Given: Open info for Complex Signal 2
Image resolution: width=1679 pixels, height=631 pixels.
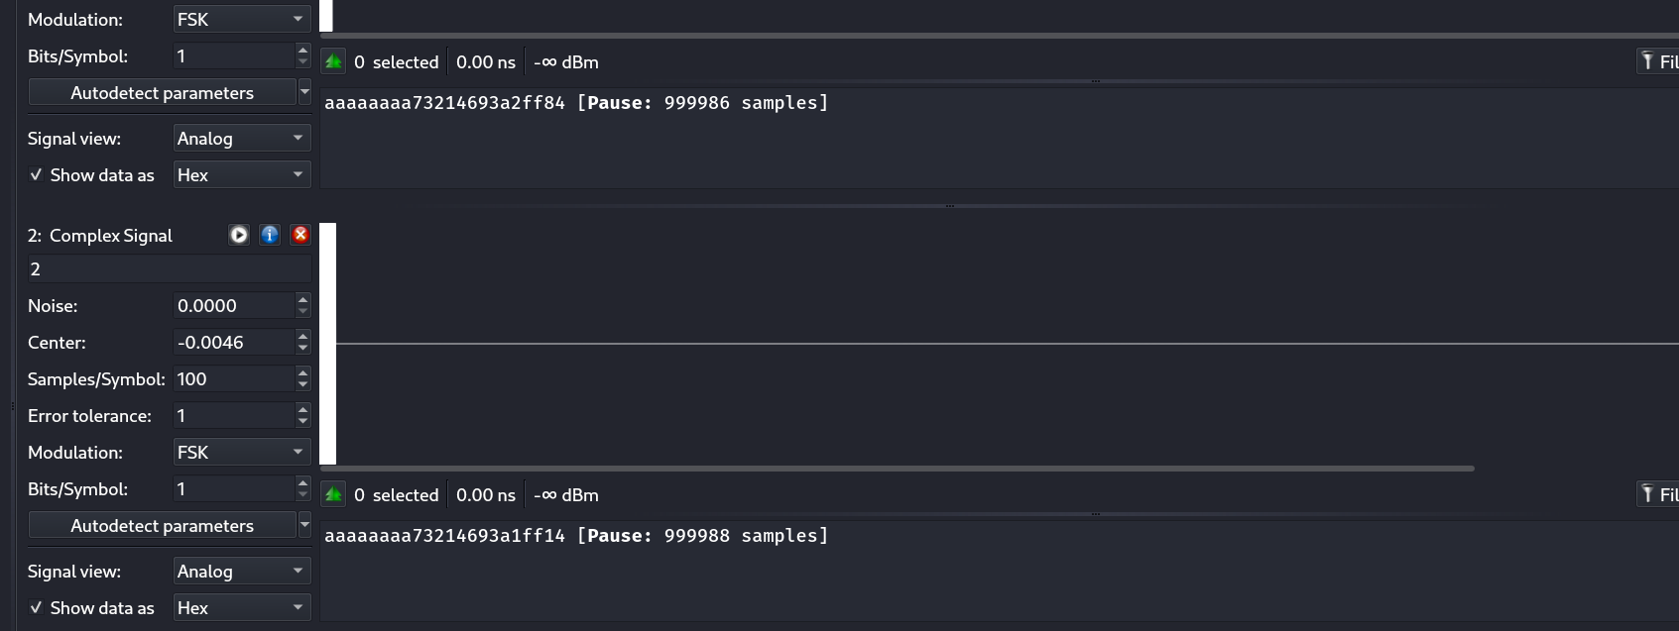Looking at the screenshot, I should click(270, 235).
